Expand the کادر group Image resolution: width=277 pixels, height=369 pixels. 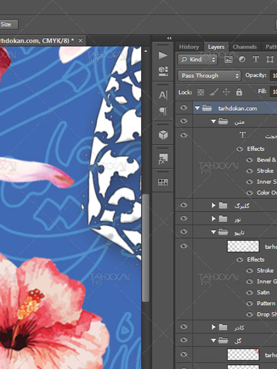(214, 327)
